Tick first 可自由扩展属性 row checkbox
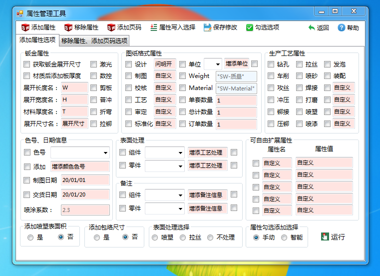Screen dimensions: 380x276 tap(256, 163)
